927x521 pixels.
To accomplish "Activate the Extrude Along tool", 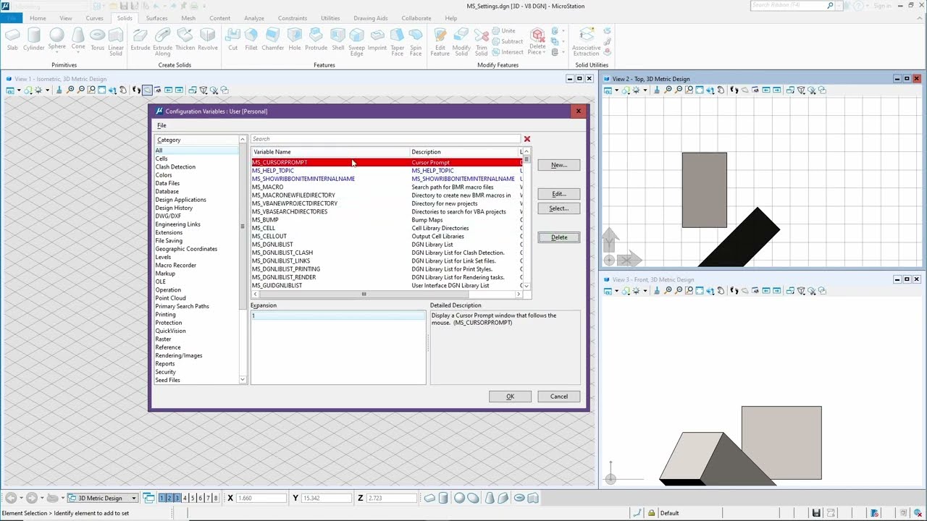I will pyautogui.click(x=163, y=42).
